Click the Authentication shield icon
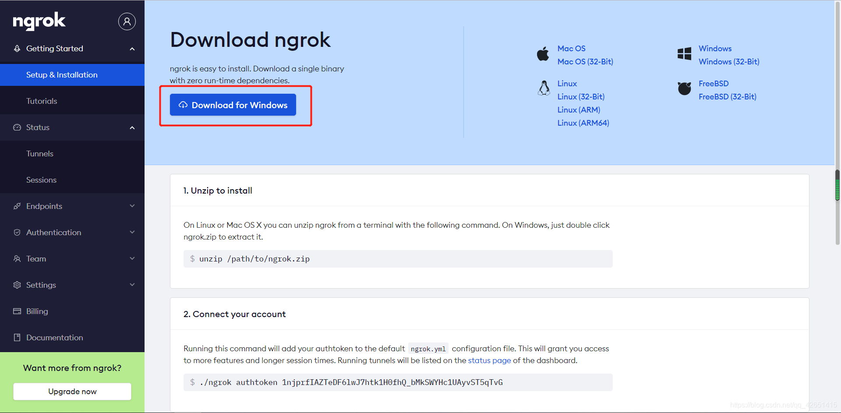The width and height of the screenshot is (841, 413). [x=17, y=233]
